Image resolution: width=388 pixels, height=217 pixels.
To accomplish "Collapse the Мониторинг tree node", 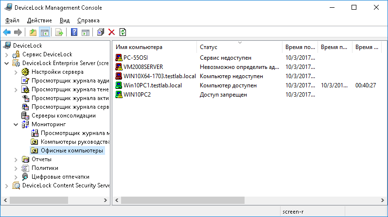I will coord(16,124).
